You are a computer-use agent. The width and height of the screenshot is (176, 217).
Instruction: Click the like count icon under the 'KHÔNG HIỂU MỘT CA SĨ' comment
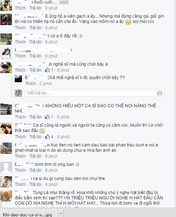click(x=48, y=117)
